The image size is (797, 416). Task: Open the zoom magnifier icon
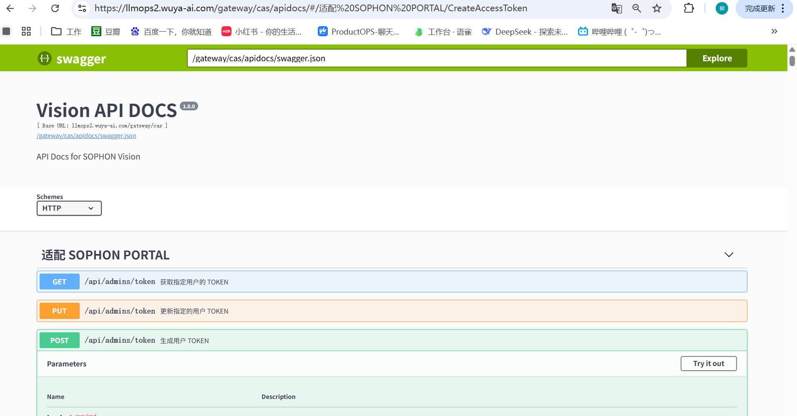pos(636,8)
